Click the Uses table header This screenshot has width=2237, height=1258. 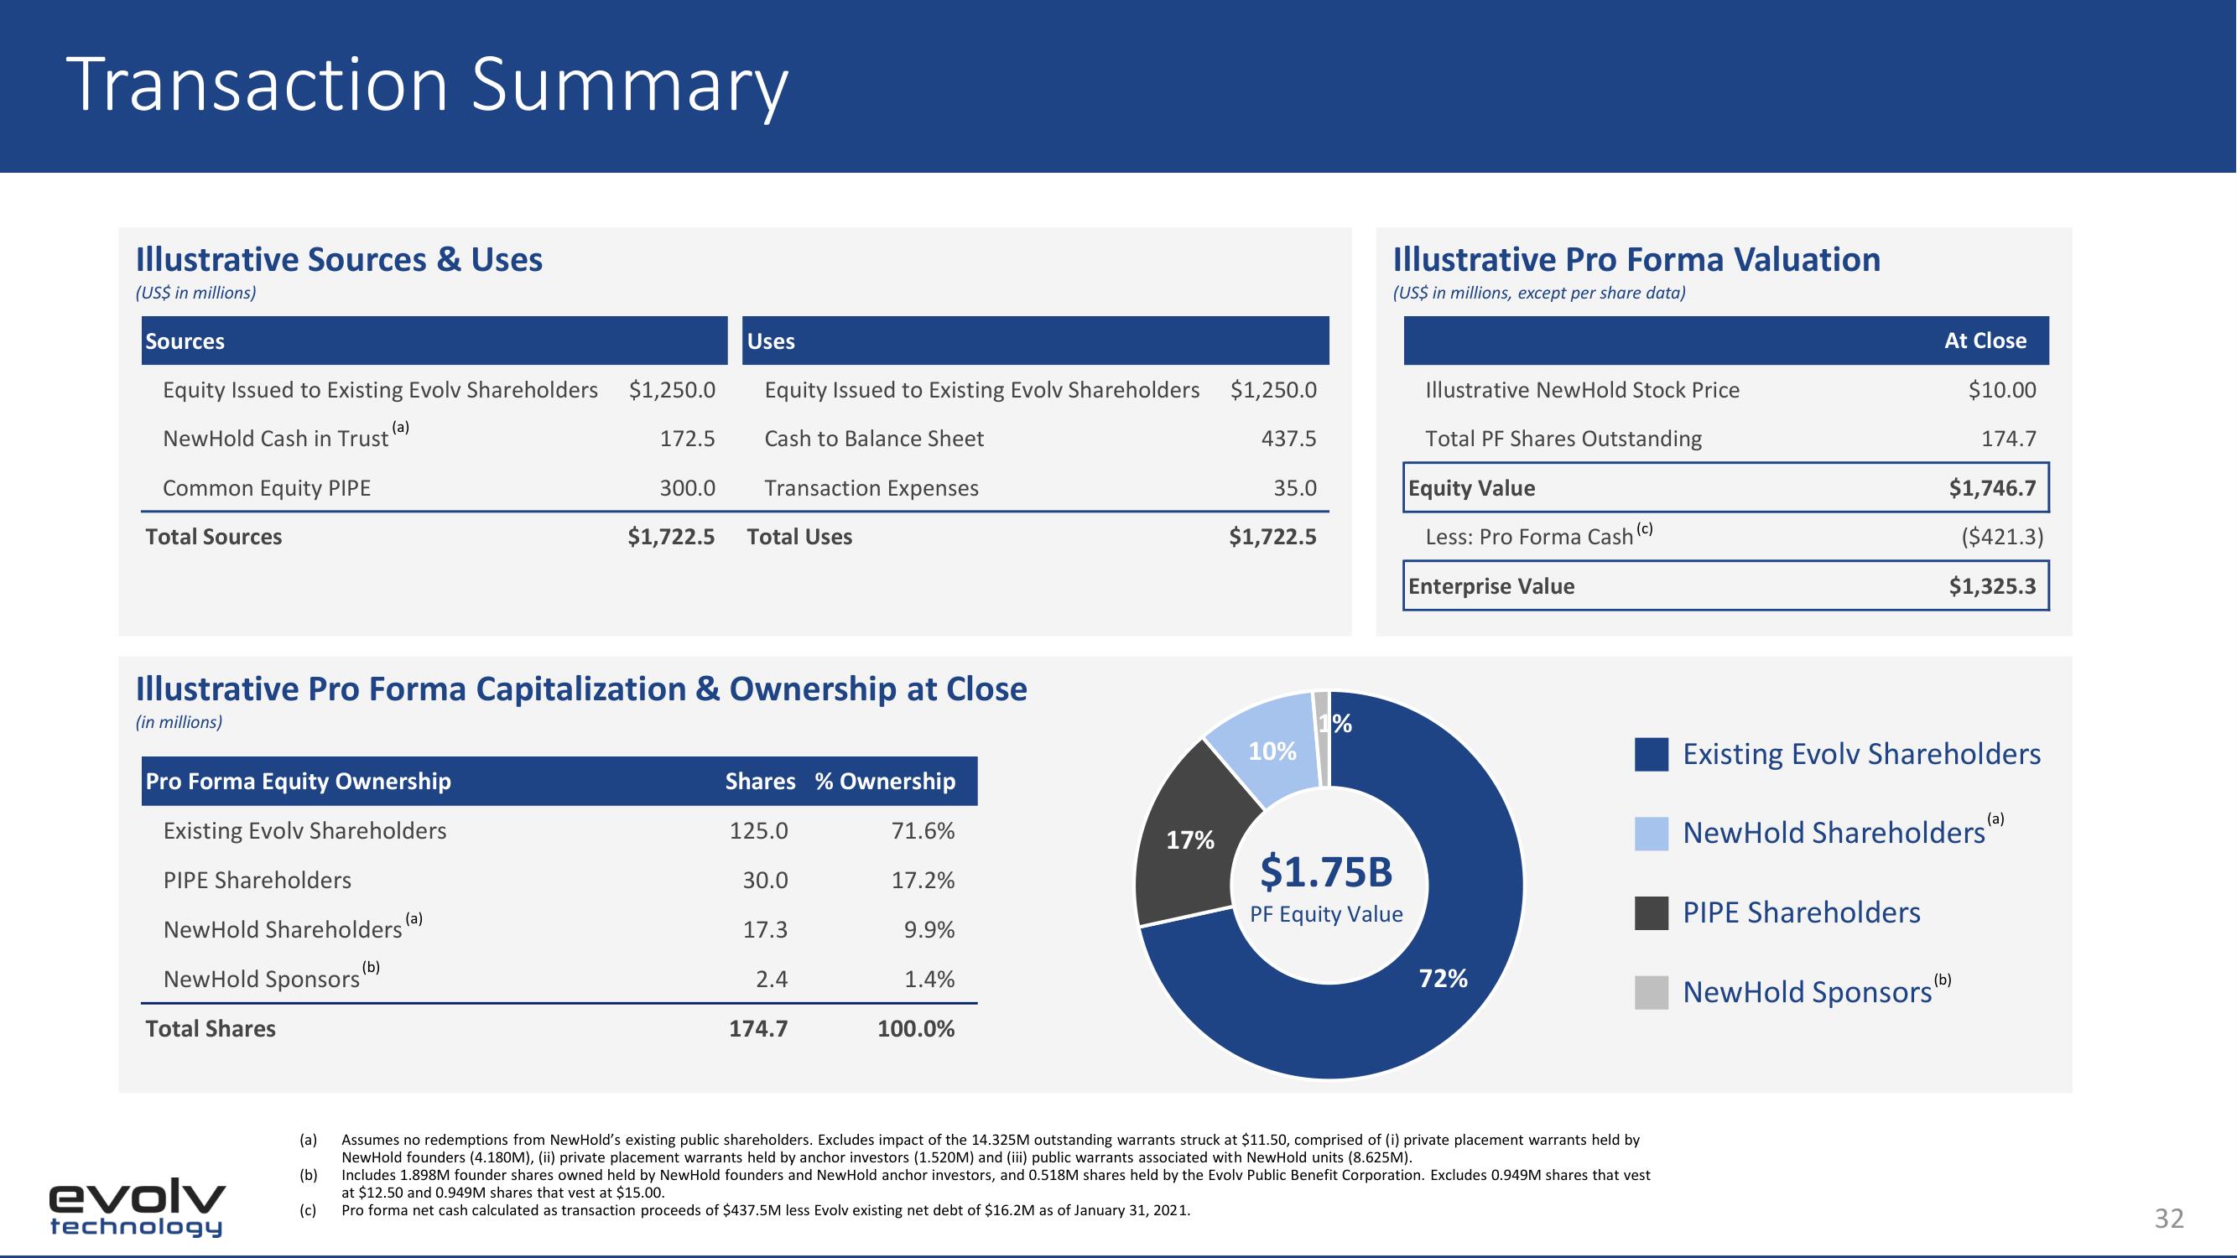pos(1036,340)
